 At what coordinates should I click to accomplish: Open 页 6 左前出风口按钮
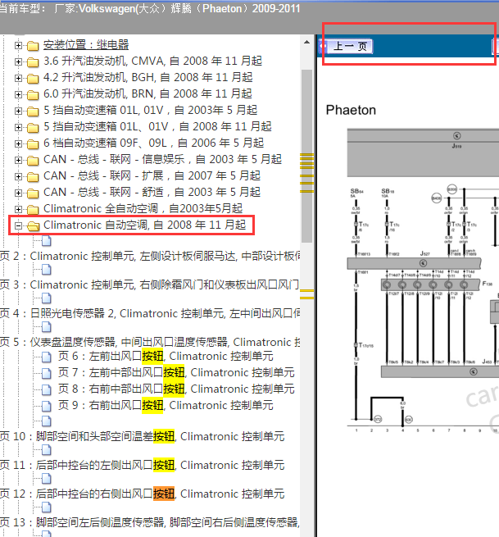[166, 357]
